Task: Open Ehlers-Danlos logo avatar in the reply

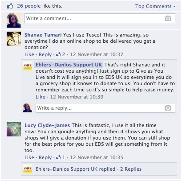Action: 28,66
